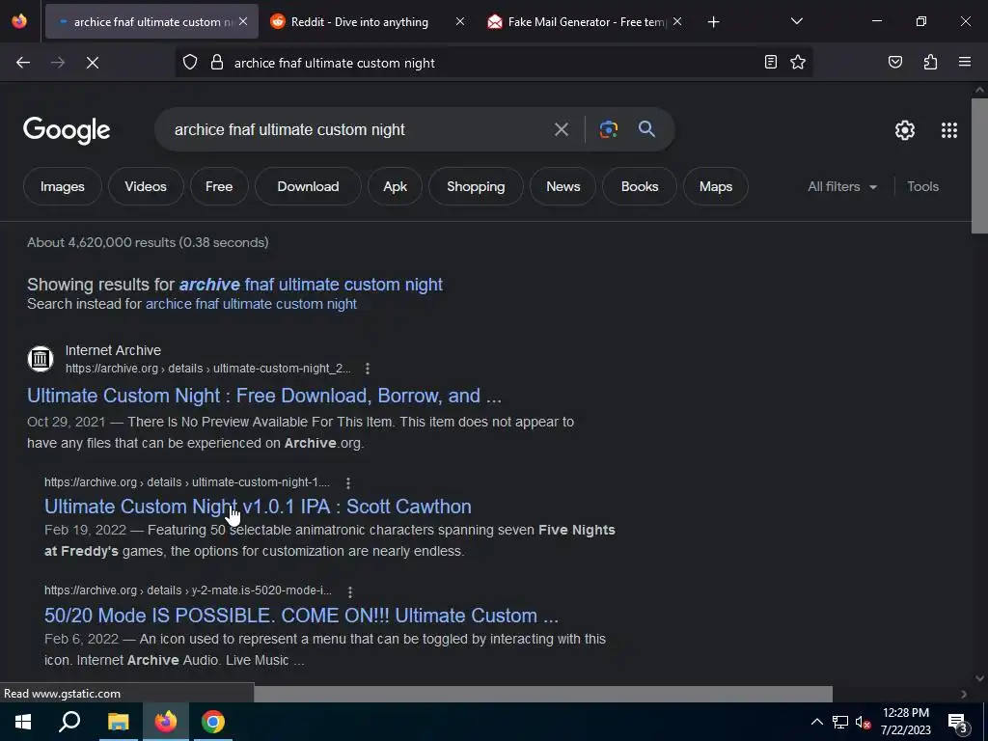Open options for ultimate-custom-night_2 result
The image size is (988, 741).
point(368,369)
